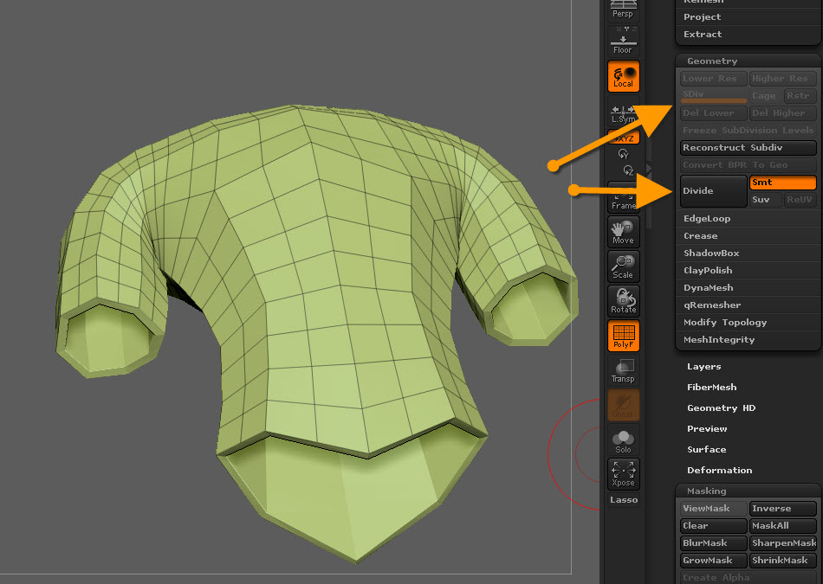This screenshot has width=823, height=584.
Task: Click the Xpose icon
Action: (623, 473)
